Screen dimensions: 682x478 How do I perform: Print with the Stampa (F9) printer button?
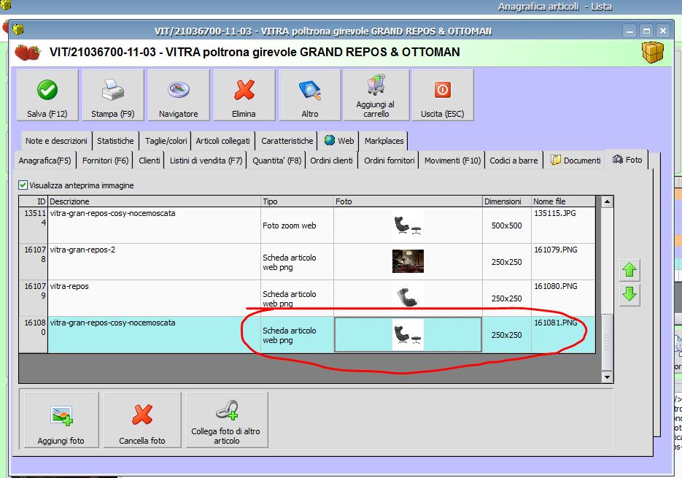click(113, 95)
